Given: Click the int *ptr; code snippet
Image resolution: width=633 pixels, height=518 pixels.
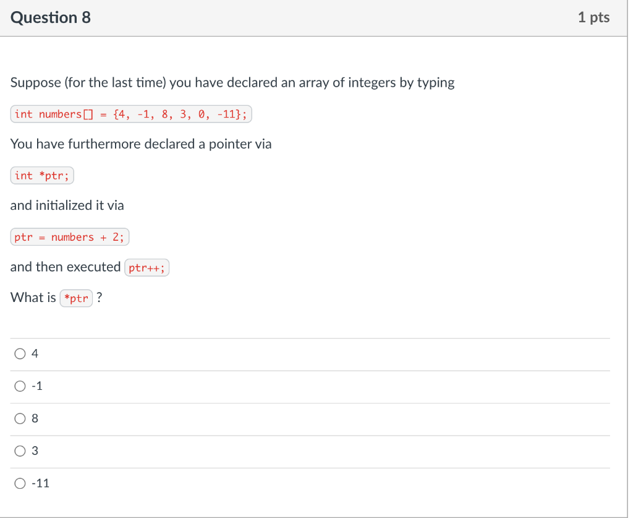Looking at the screenshot, I should click(x=42, y=175).
